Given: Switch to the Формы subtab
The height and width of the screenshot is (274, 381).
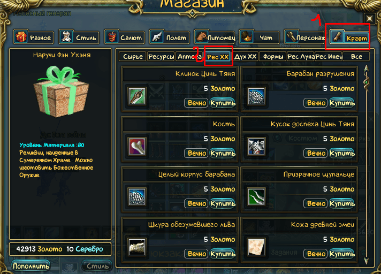Looking at the screenshot, I should pyautogui.click(x=273, y=57).
